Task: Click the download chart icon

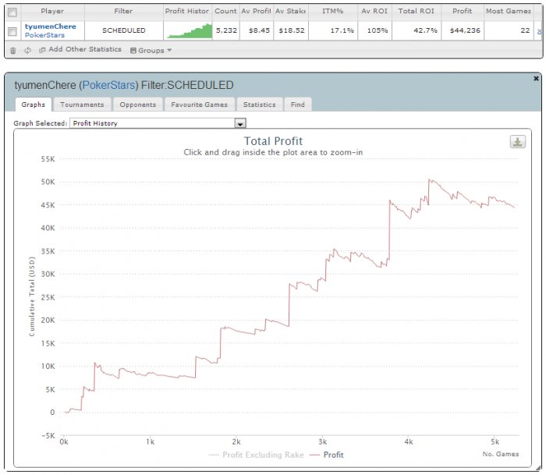Action: tap(517, 142)
